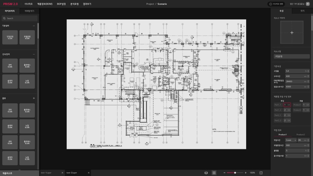Click the layers stack icon in bottom bar
This screenshot has width=313, height=176.
click(x=206, y=173)
